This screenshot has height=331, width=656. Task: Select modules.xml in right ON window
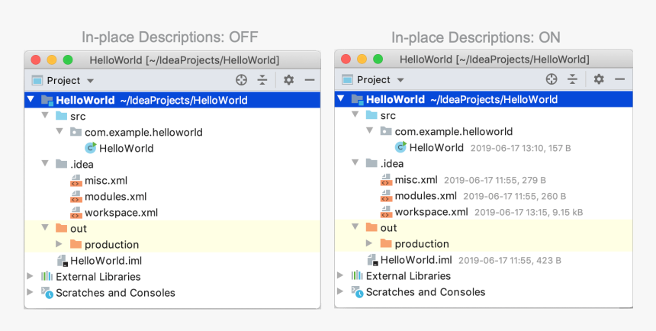click(x=426, y=196)
